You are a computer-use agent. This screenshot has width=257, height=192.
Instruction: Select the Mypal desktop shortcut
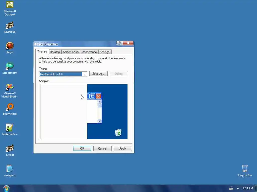[10, 150]
